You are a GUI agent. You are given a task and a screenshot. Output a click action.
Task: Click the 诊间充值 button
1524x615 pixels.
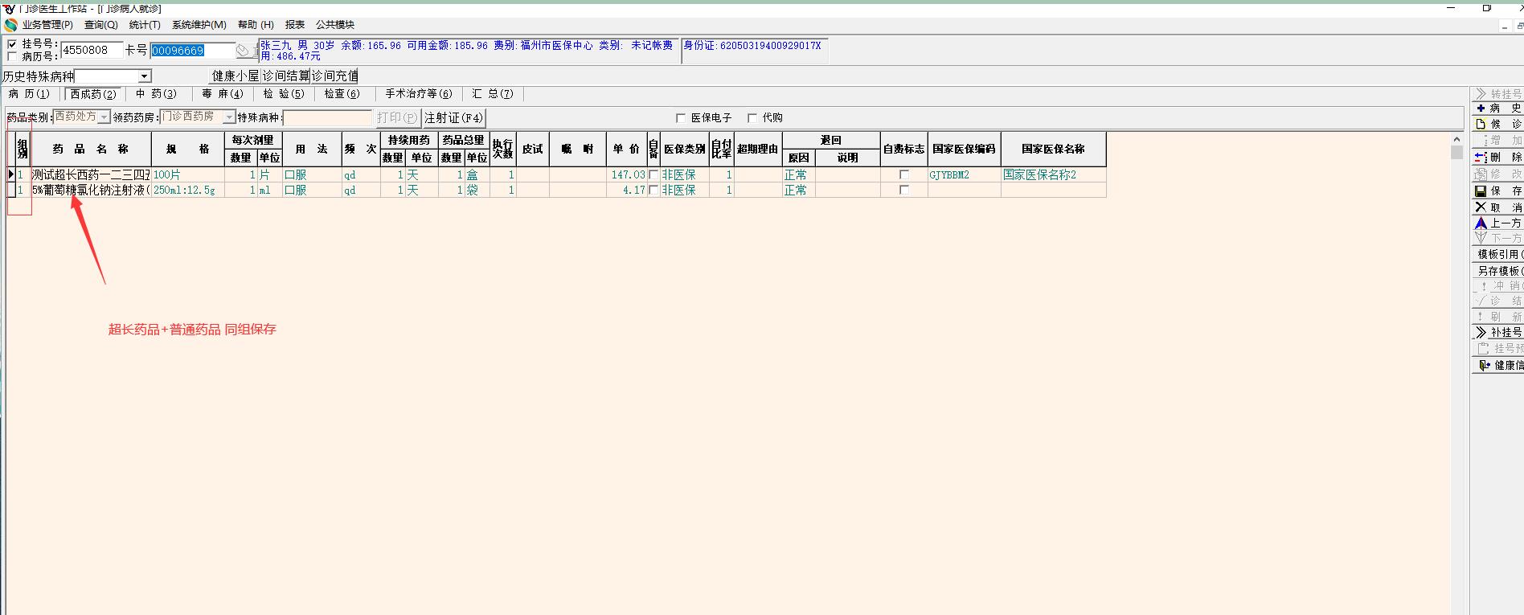pos(334,76)
